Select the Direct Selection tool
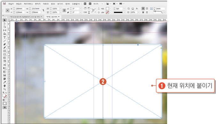 pos(4,24)
